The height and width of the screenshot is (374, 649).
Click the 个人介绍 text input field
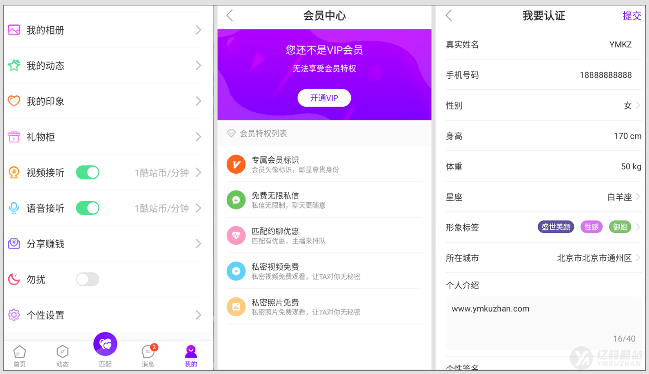543,321
